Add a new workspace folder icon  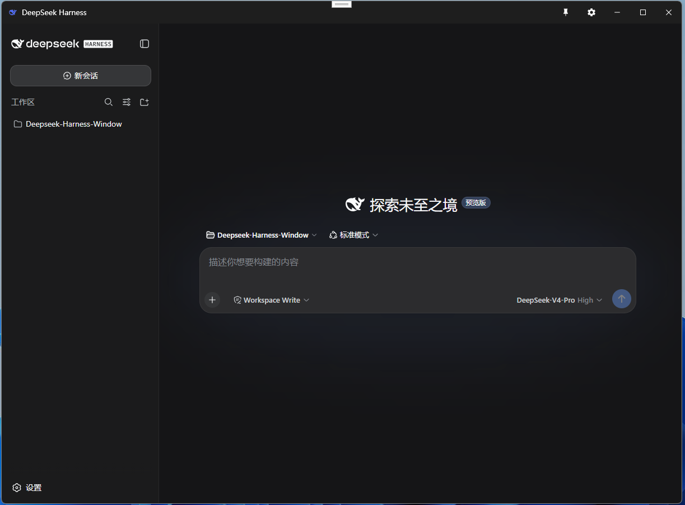click(145, 102)
